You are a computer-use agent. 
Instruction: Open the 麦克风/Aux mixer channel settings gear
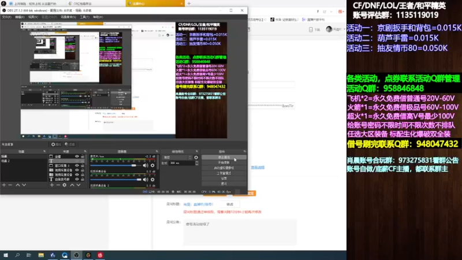pyautogui.click(x=152, y=165)
